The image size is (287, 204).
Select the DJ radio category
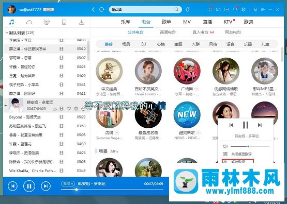pos(144,44)
